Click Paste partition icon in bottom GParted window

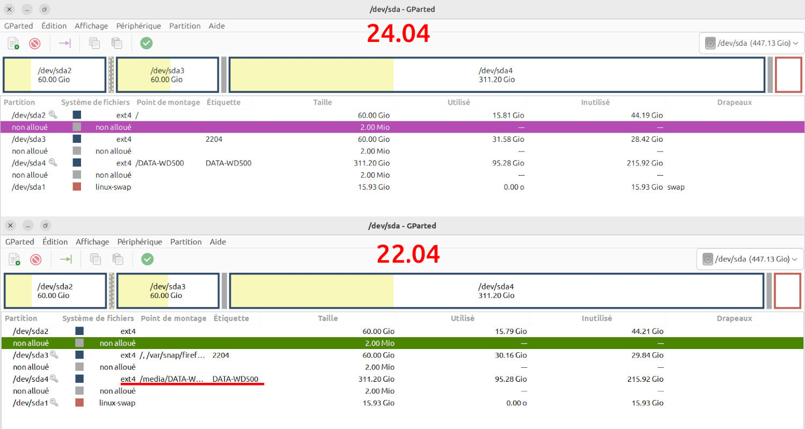click(118, 259)
